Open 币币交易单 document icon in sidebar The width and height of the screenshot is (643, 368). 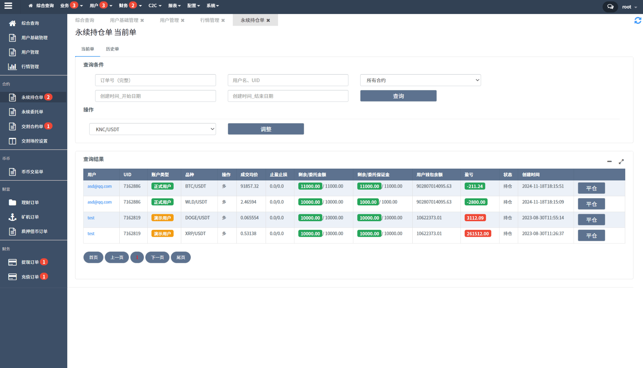click(x=12, y=172)
